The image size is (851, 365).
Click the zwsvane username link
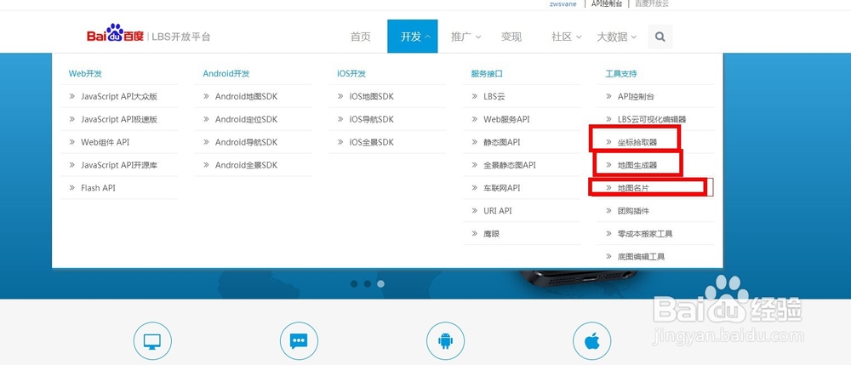tap(563, 3)
